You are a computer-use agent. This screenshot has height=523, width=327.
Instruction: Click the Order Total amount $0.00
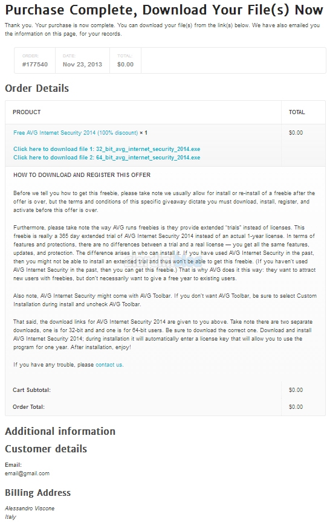click(x=296, y=407)
